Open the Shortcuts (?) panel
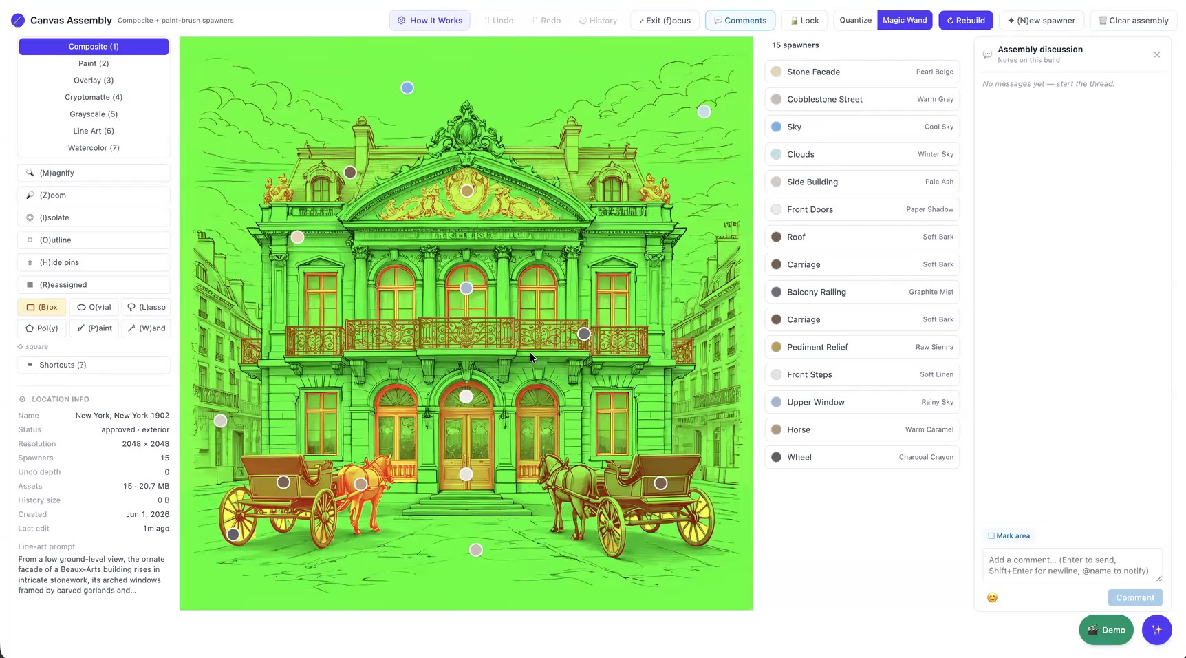Screen dimensions: 1186x658 94,365
